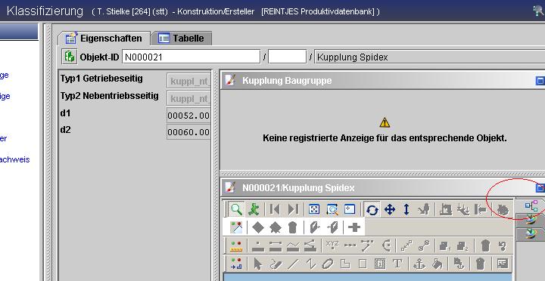Click the undo arrow in the measurement row
This screenshot has width=545, height=281.
[503, 245]
